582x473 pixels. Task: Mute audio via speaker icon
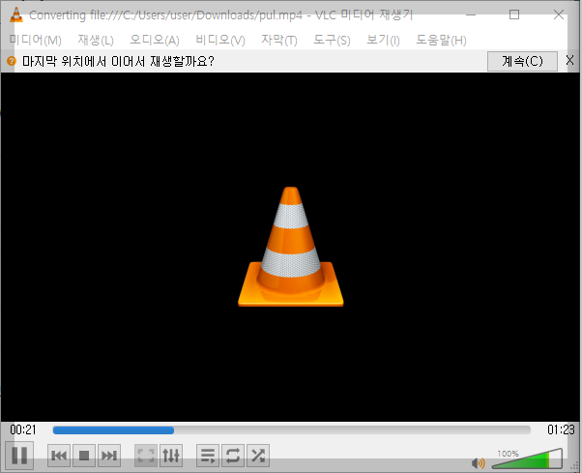pos(478,462)
